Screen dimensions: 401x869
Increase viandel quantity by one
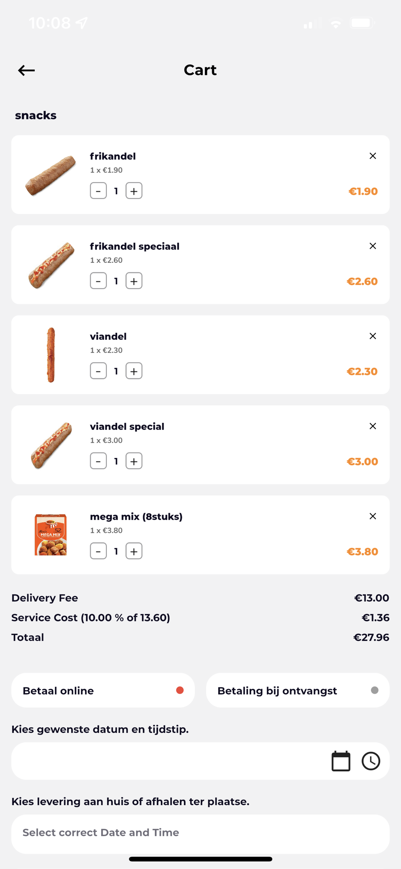(134, 371)
